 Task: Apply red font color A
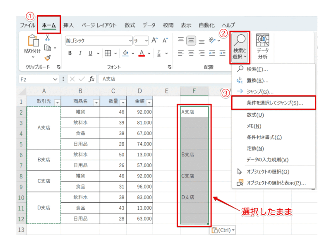coord(142,53)
